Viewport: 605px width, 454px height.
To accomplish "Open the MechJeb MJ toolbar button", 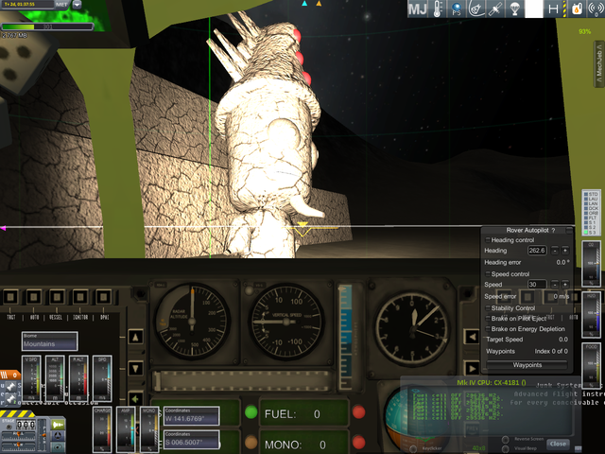I will (418, 9).
